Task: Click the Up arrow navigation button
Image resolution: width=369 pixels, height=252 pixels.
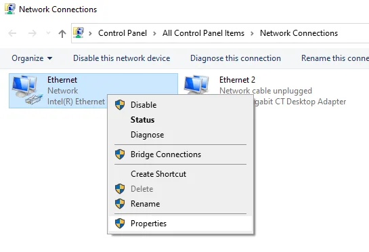Action: (62, 33)
